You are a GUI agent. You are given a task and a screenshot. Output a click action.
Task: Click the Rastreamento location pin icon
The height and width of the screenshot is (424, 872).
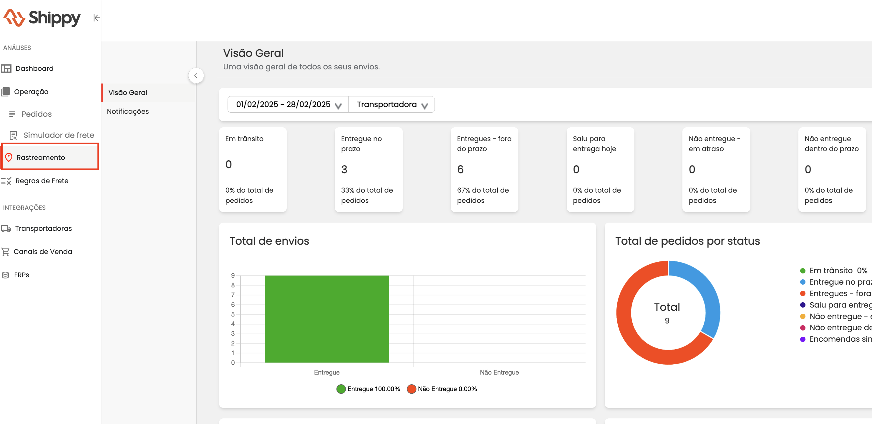(x=9, y=157)
